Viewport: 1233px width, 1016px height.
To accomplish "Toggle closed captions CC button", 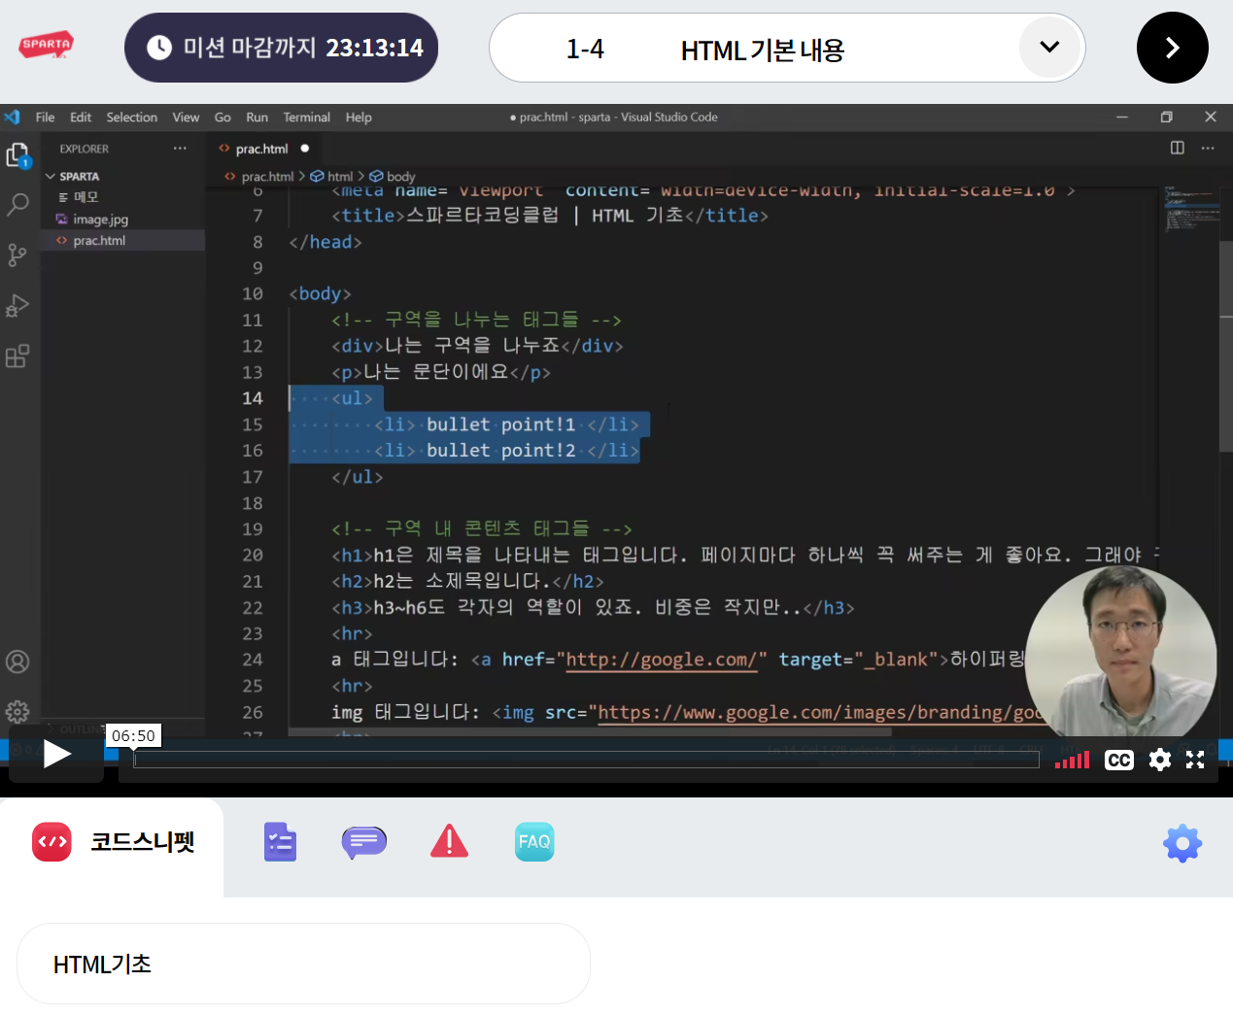I will click(1119, 760).
